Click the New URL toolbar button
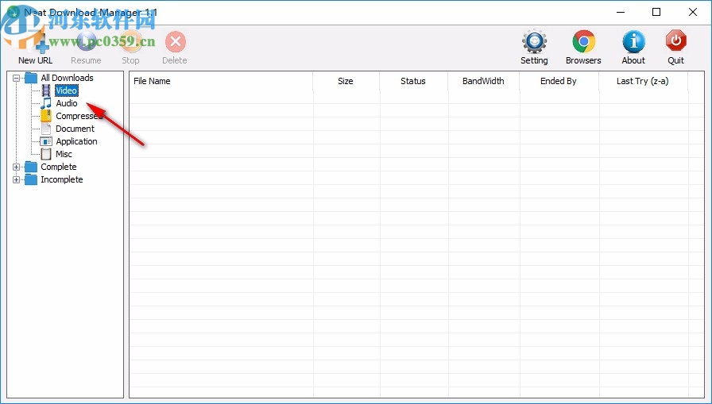 coord(36,48)
